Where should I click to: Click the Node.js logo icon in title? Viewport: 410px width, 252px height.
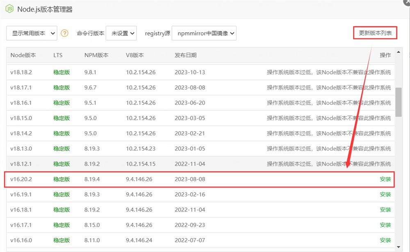[9, 9]
